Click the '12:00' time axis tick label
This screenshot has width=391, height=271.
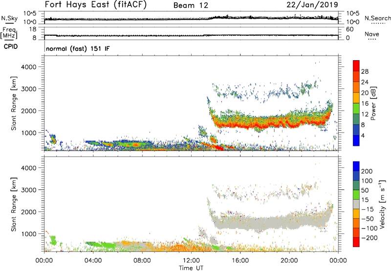pos(191,261)
